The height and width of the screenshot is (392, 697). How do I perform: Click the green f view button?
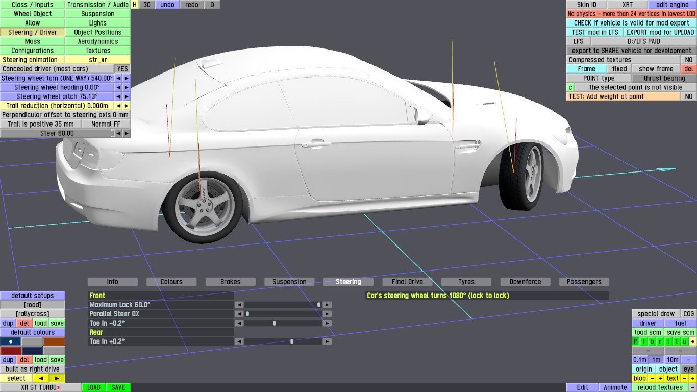[644, 341]
